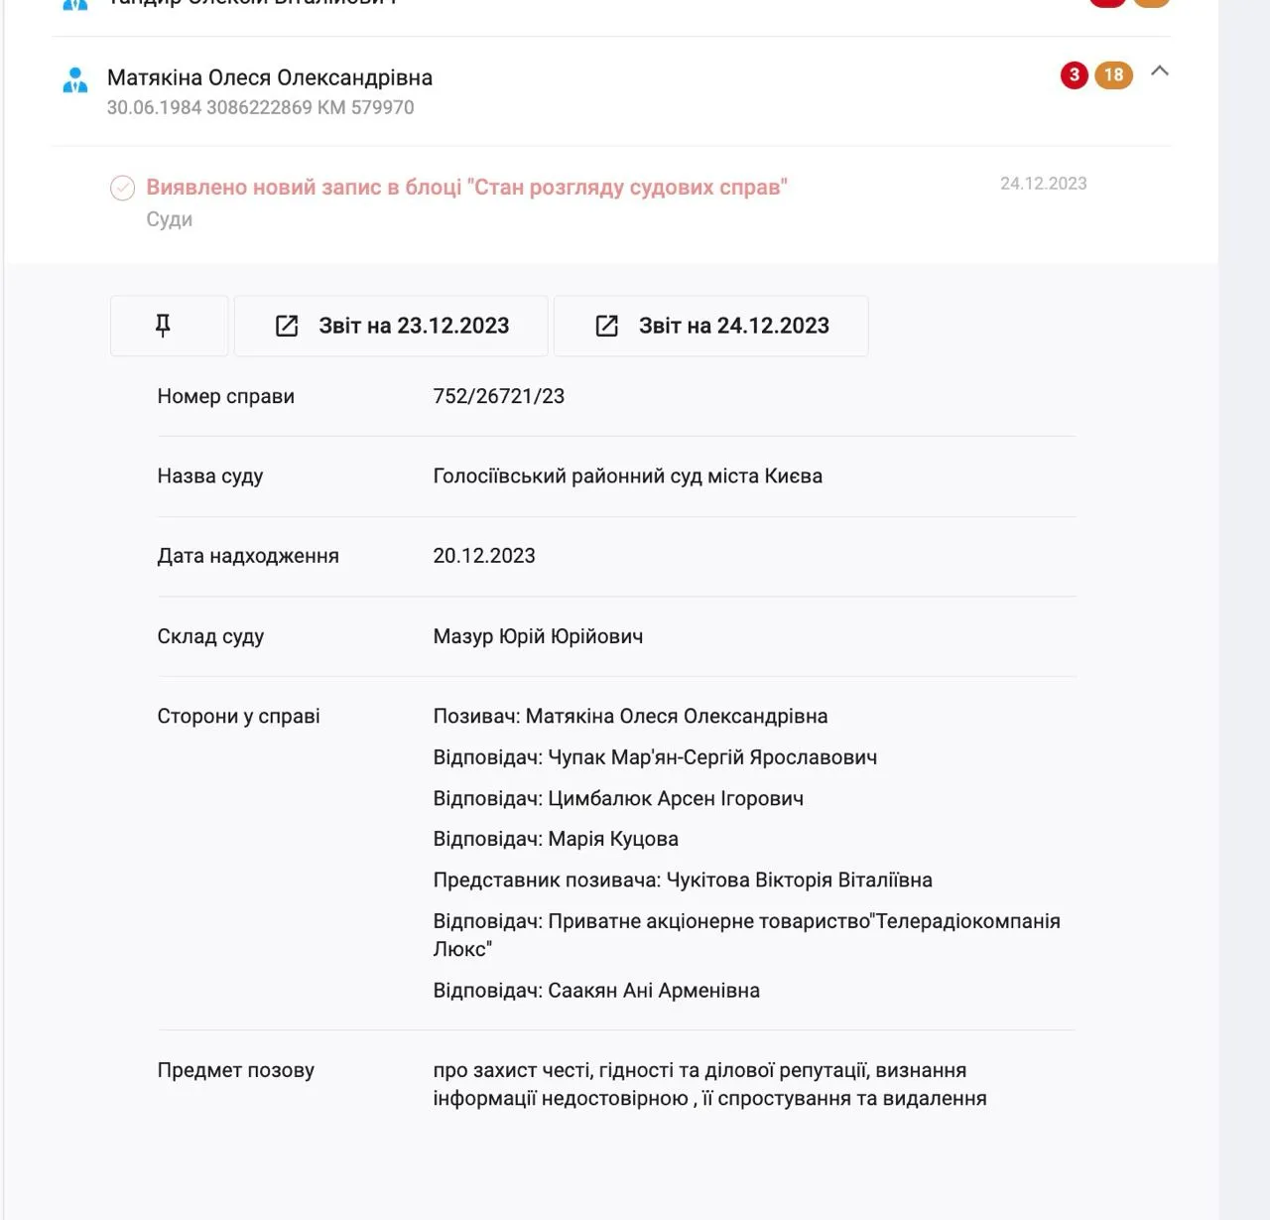Click the external link icon beside Звіт на 24.12.2023
This screenshot has width=1270, height=1220.
608,326
